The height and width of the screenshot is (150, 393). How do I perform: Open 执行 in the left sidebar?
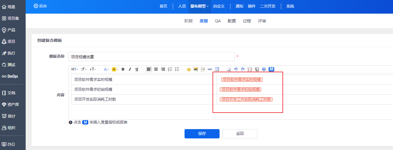[x=9, y=53]
